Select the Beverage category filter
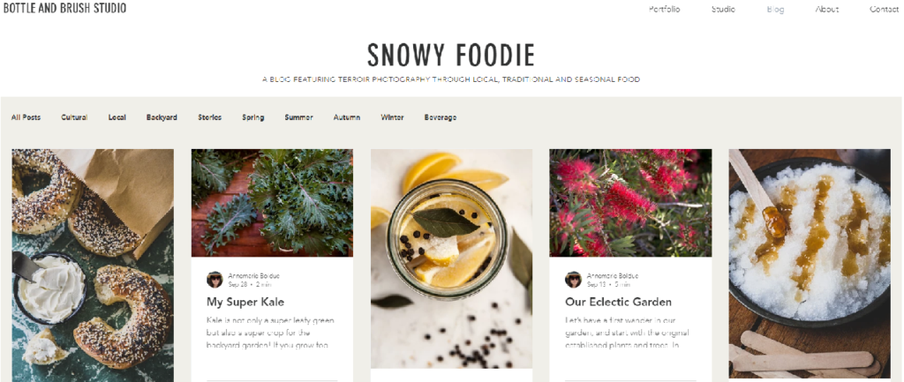Screen dimensions: 904x382 [x=441, y=117]
